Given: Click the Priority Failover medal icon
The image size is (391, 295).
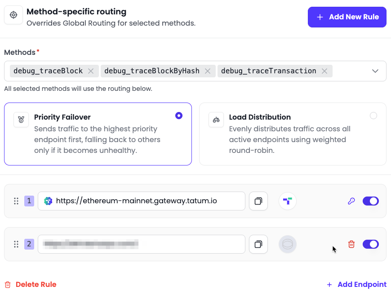Looking at the screenshot, I should tap(21, 120).
